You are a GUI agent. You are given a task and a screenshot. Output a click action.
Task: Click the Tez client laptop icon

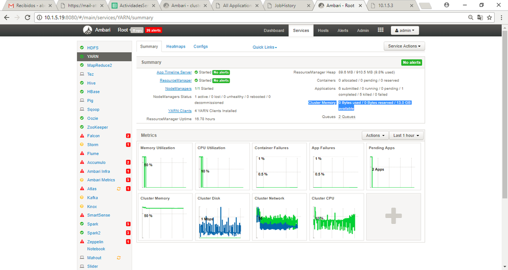82,74
